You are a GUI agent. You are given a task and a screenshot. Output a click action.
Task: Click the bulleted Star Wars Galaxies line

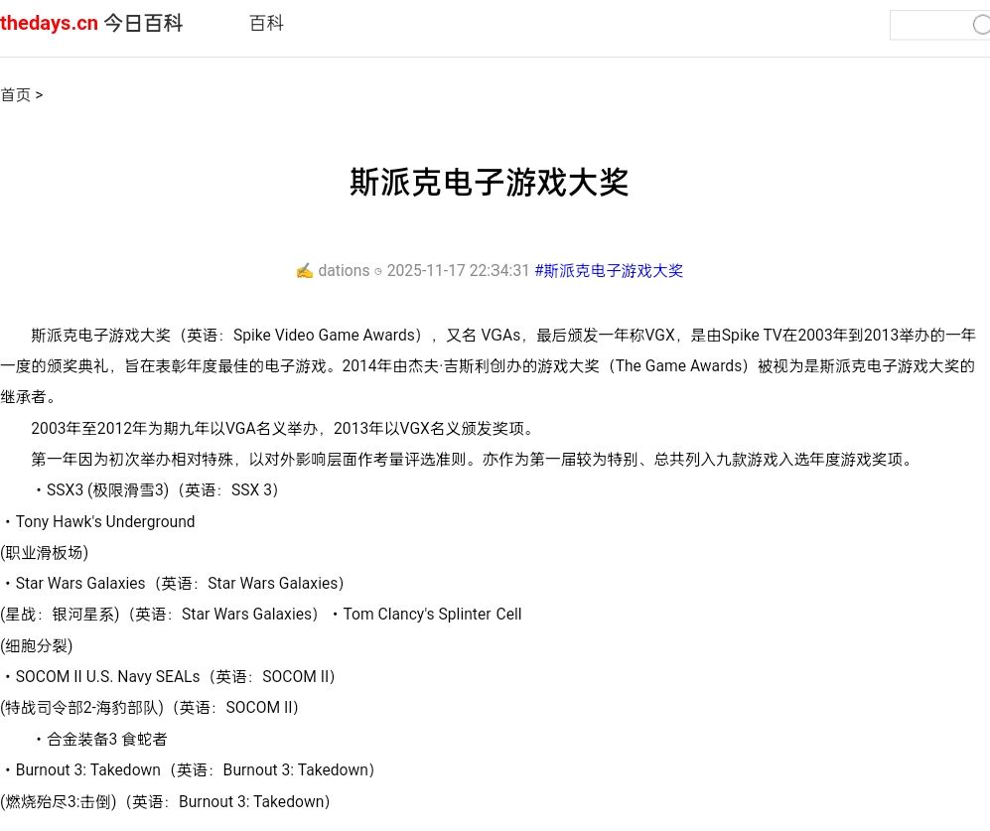tap(174, 583)
